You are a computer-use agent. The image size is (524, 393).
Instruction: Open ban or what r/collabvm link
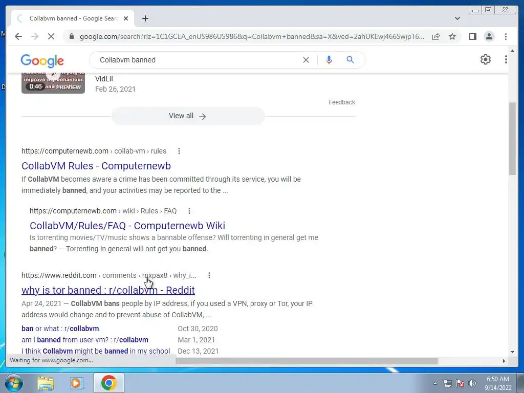pos(60,329)
